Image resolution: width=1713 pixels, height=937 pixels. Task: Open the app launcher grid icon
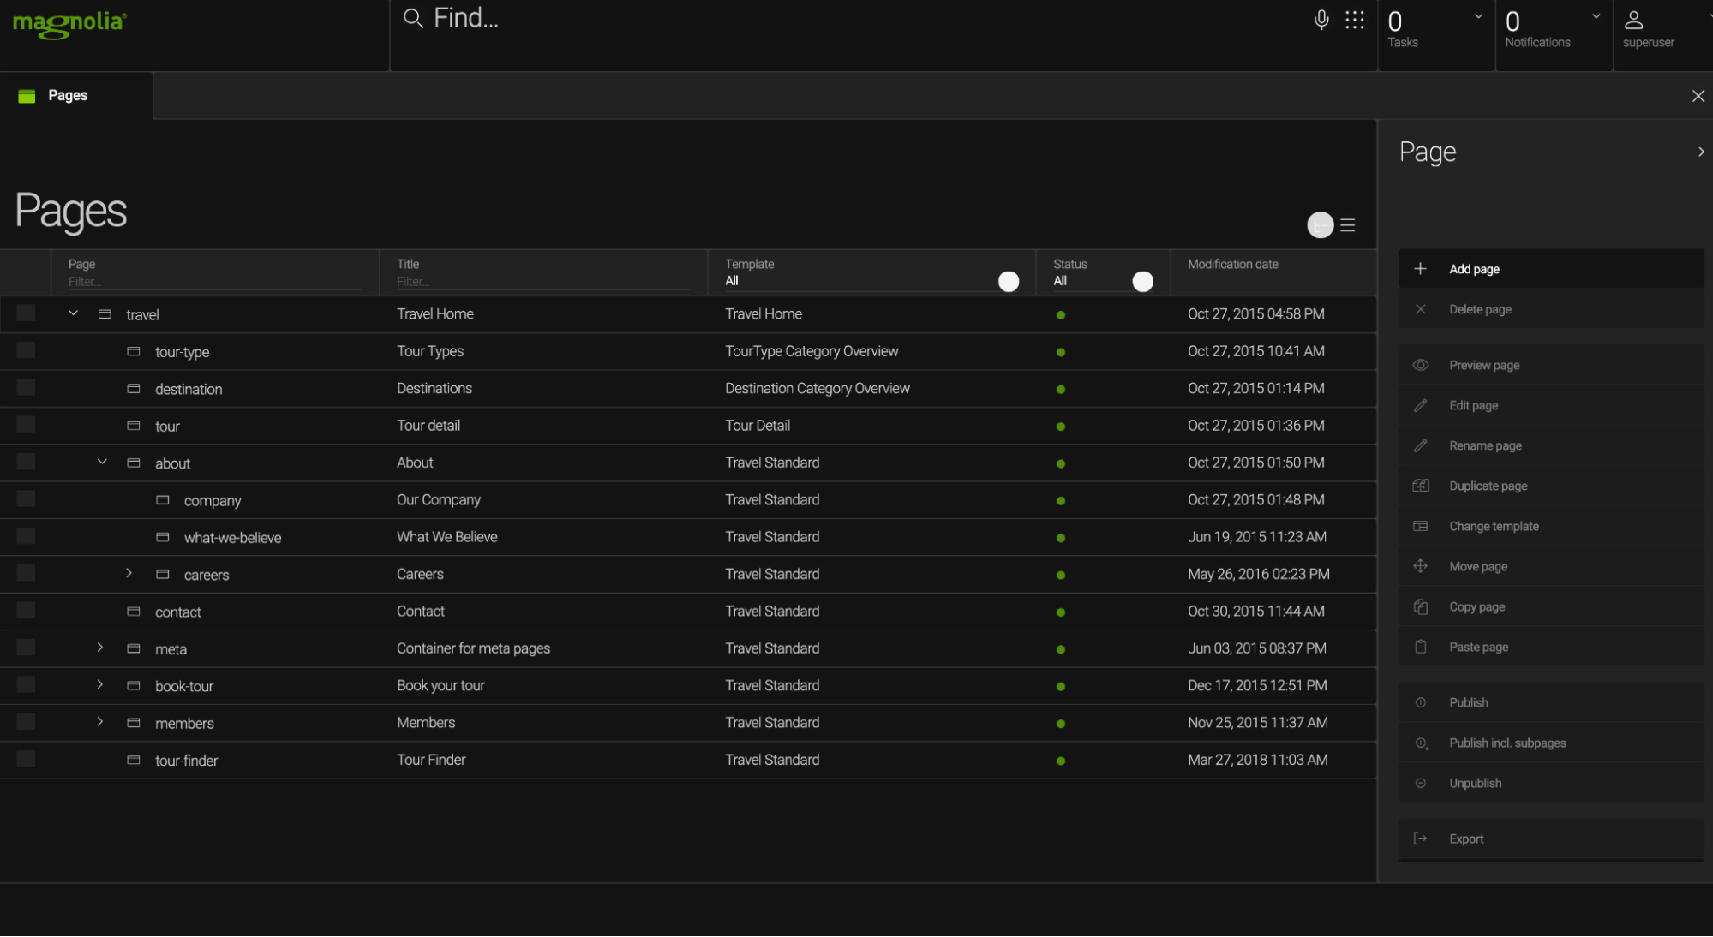pyautogui.click(x=1354, y=20)
